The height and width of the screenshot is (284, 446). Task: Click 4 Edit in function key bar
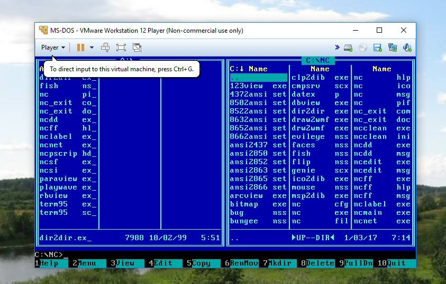(165, 263)
